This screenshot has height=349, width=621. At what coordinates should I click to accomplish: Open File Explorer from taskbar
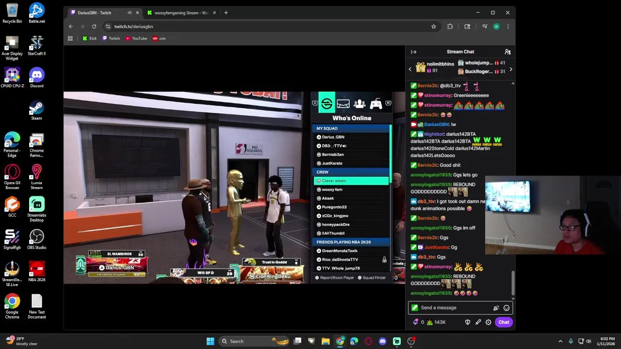[326, 341]
